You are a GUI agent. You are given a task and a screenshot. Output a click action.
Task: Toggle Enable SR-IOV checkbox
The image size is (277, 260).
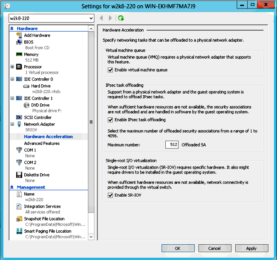pos(110,195)
